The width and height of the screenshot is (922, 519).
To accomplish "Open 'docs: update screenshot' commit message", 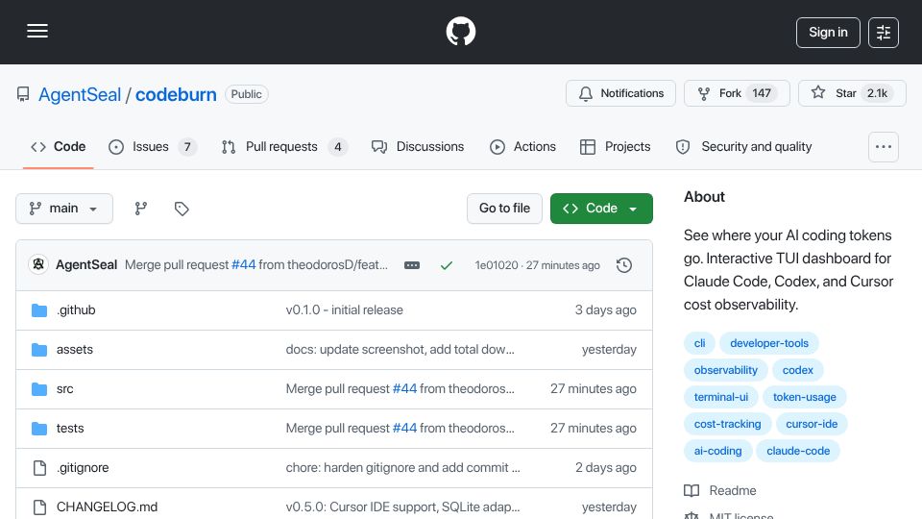I will click(400, 350).
